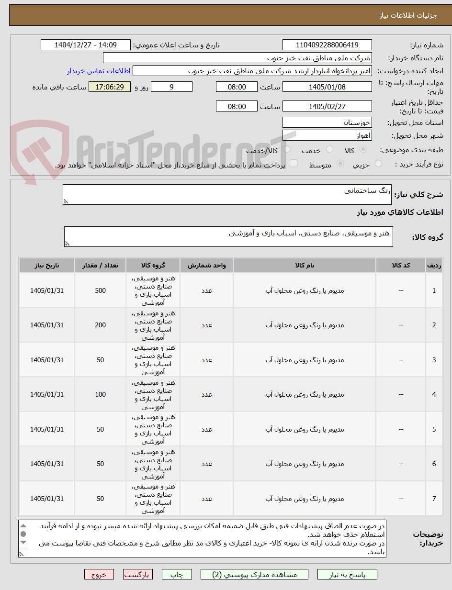Screen dimensions: 452x590
Task: Click need date in row 7
Action: click(47, 499)
